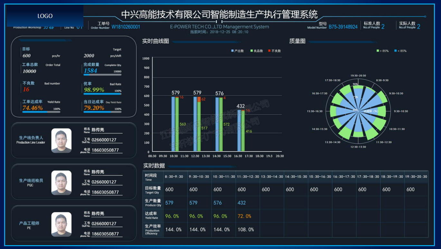The height and width of the screenshot is (249, 441).
Task: Click the LOGO box in the header
Action: (x=45, y=16)
